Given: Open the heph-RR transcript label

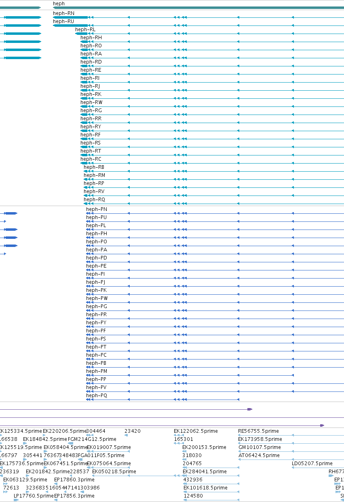Looking at the screenshot, I should (91, 119).
